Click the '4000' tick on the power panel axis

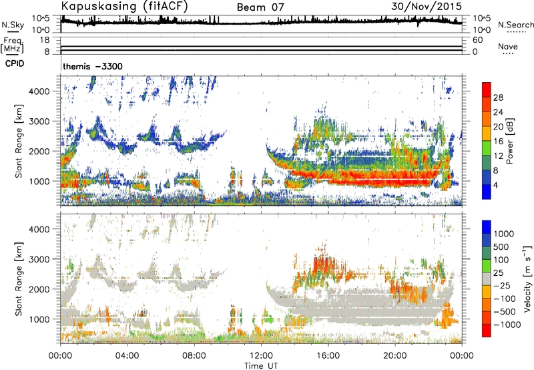point(39,91)
